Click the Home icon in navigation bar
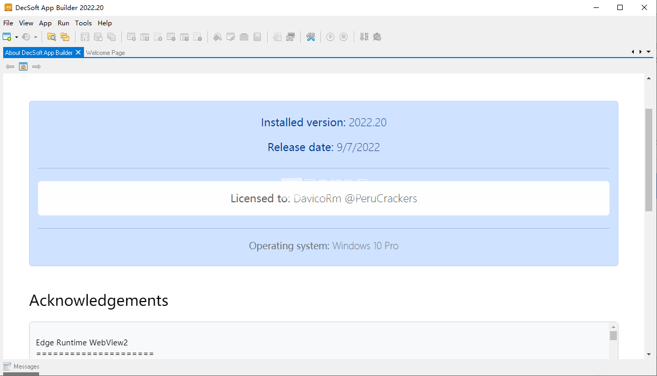 coord(23,67)
